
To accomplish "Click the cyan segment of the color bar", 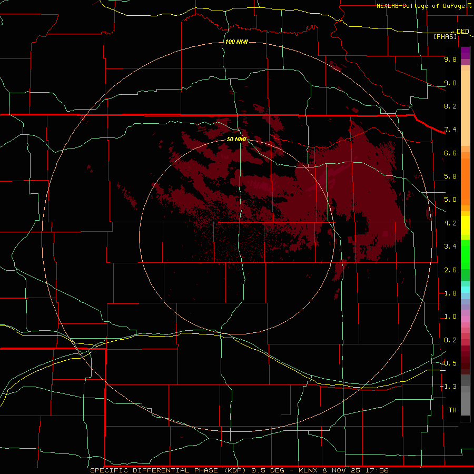I will [x=465, y=290].
